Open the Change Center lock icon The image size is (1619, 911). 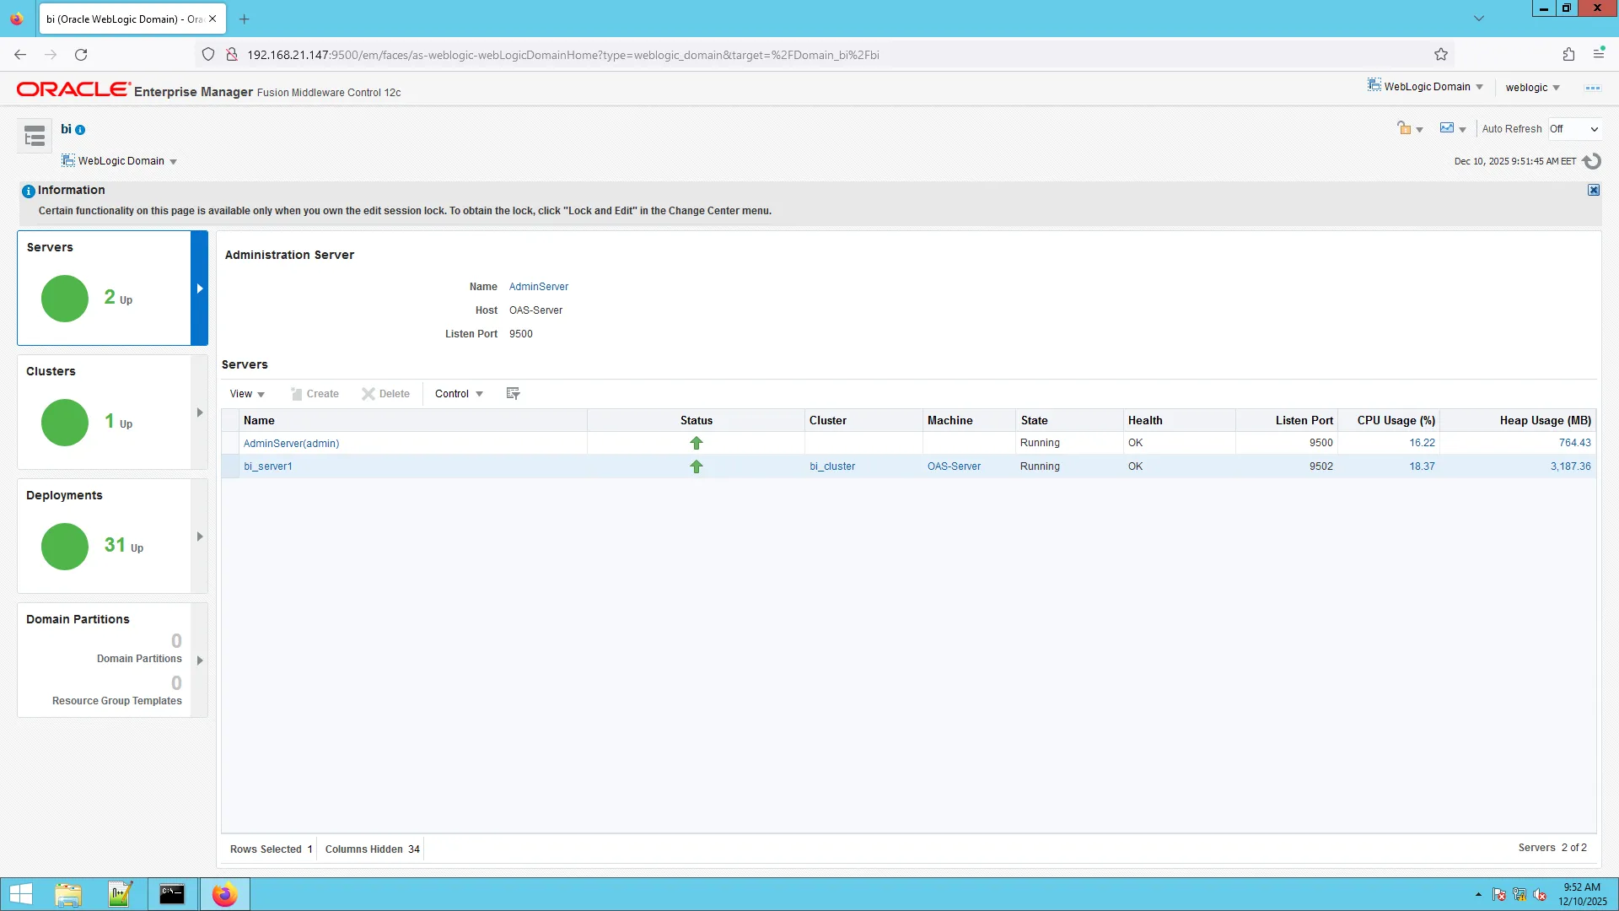point(1405,128)
